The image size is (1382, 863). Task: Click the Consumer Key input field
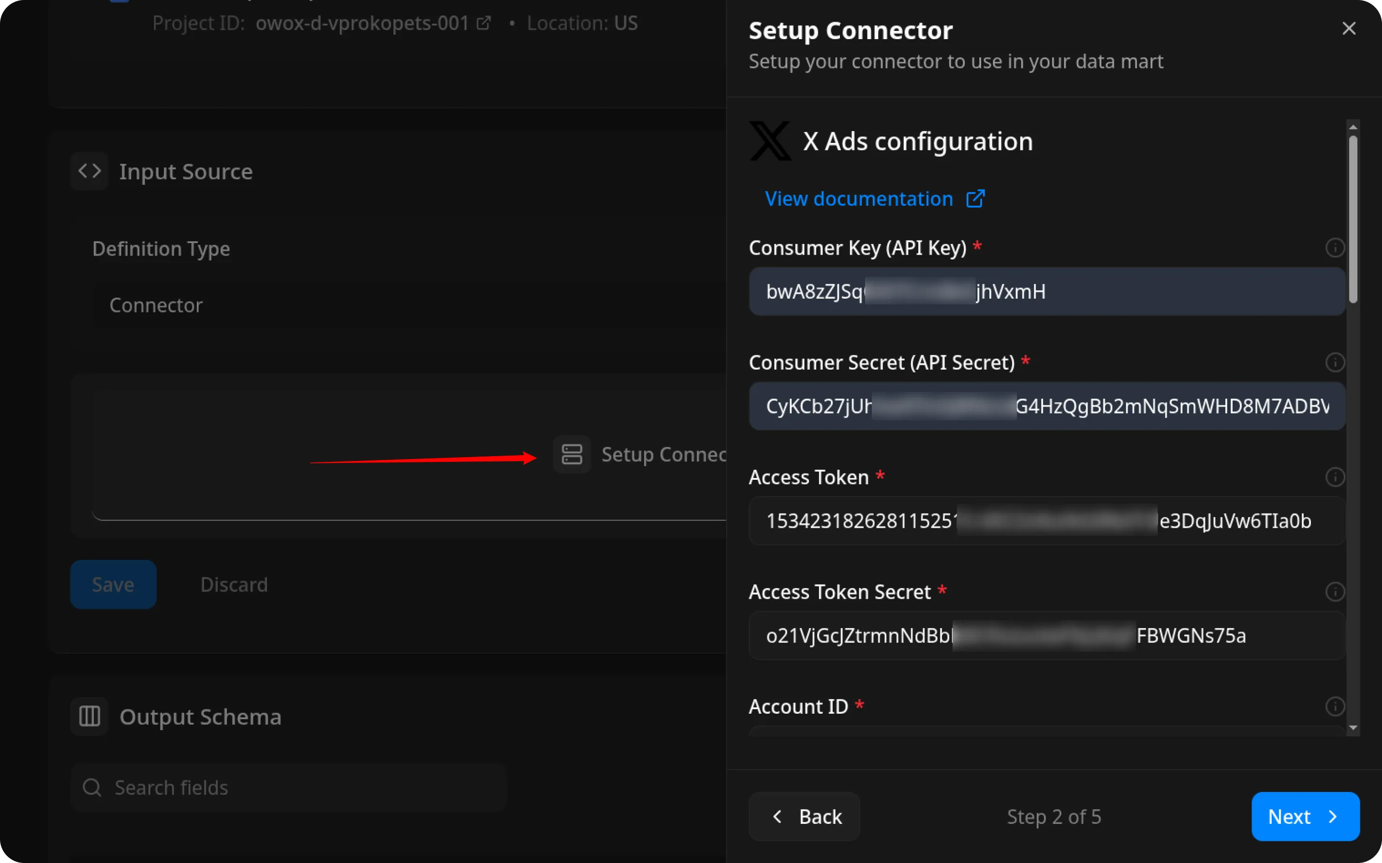coord(1046,292)
